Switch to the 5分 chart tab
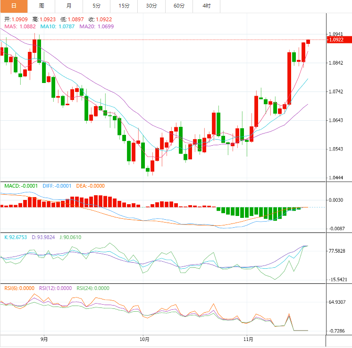Viewport: 352px width, 348px height. pos(97,6)
